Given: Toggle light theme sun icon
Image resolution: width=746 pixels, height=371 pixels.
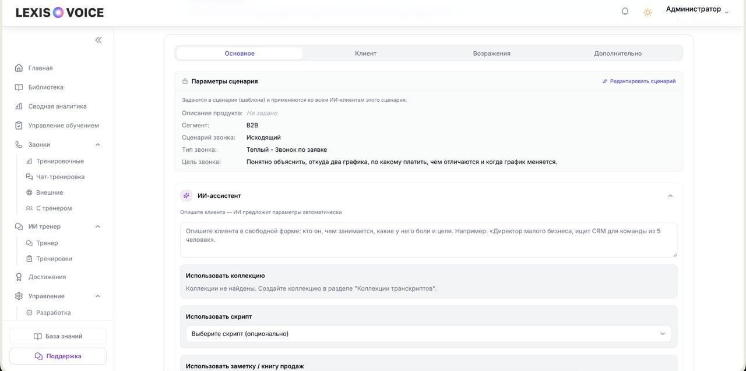Looking at the screenshot, I should [648, 12].
